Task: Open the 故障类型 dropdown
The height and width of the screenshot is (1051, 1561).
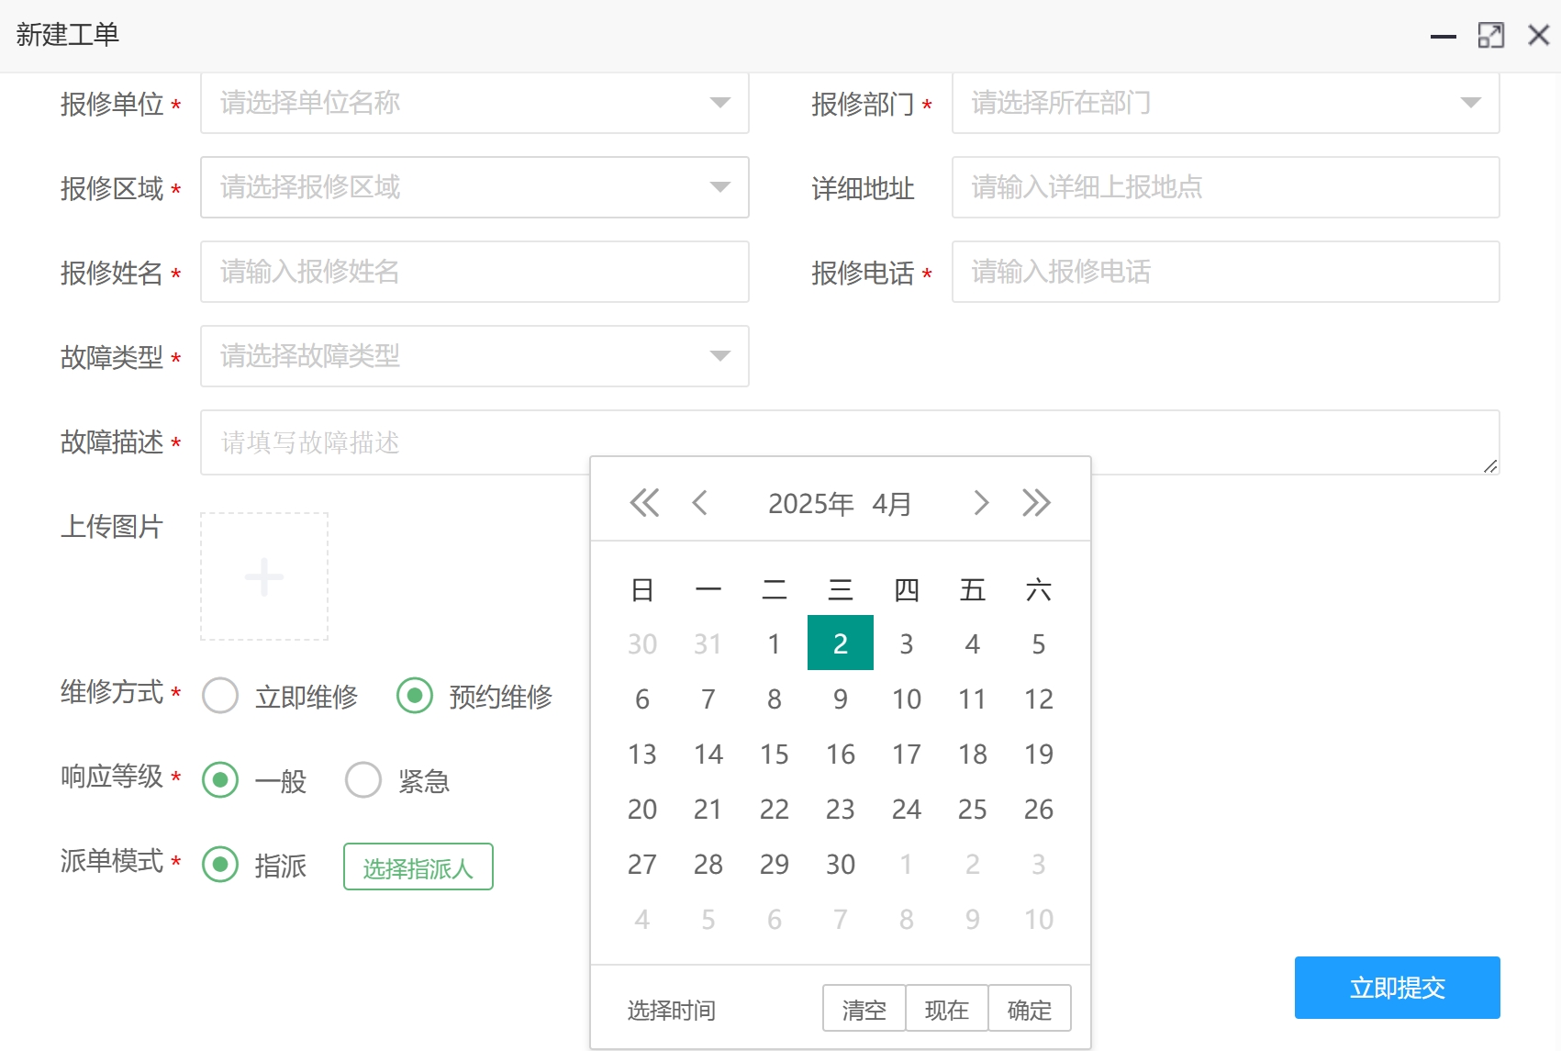Action: (474, 356)
